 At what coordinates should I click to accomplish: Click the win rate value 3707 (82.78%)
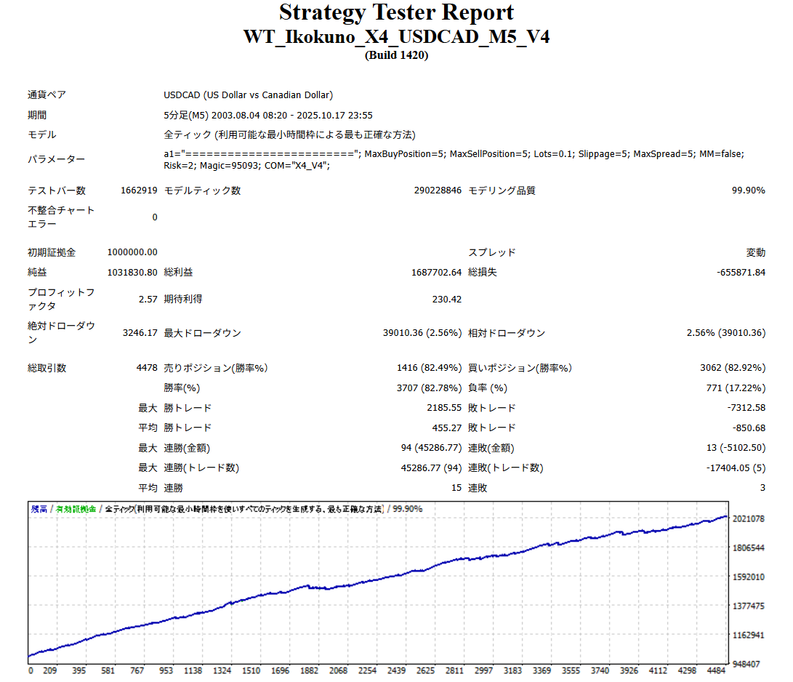pyautogui.click(x=429, y=388)
